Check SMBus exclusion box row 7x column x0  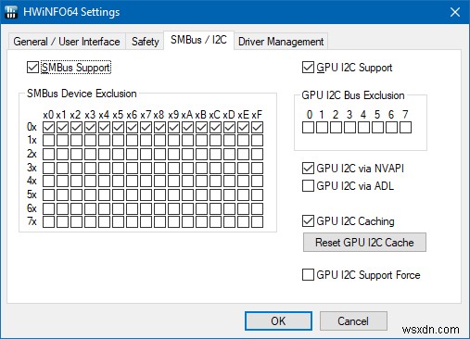coord(48,222)
